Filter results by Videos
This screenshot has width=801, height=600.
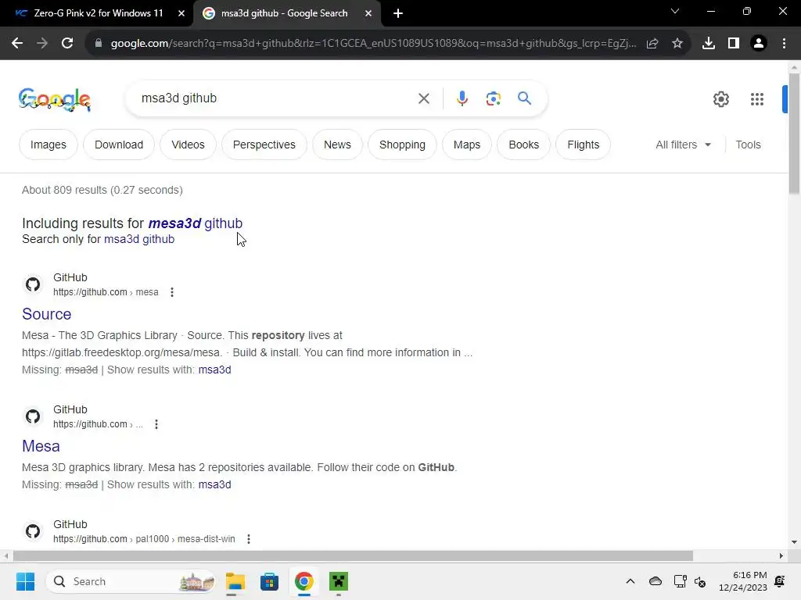tap(188, 145)
